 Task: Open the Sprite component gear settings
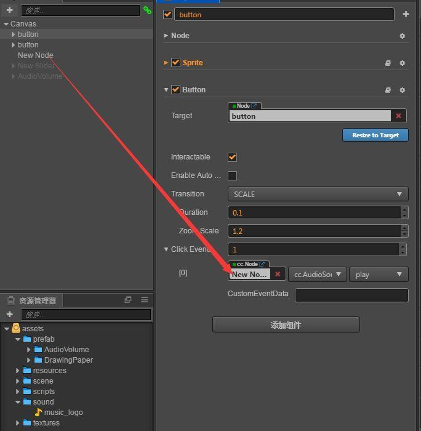coord(402,63)
